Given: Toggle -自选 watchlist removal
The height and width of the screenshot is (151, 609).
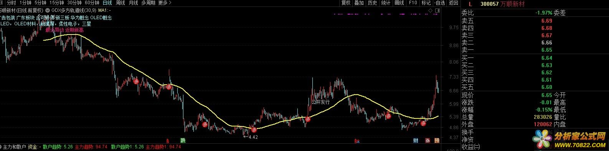Looking at the screenshot, I should [439, 3].
